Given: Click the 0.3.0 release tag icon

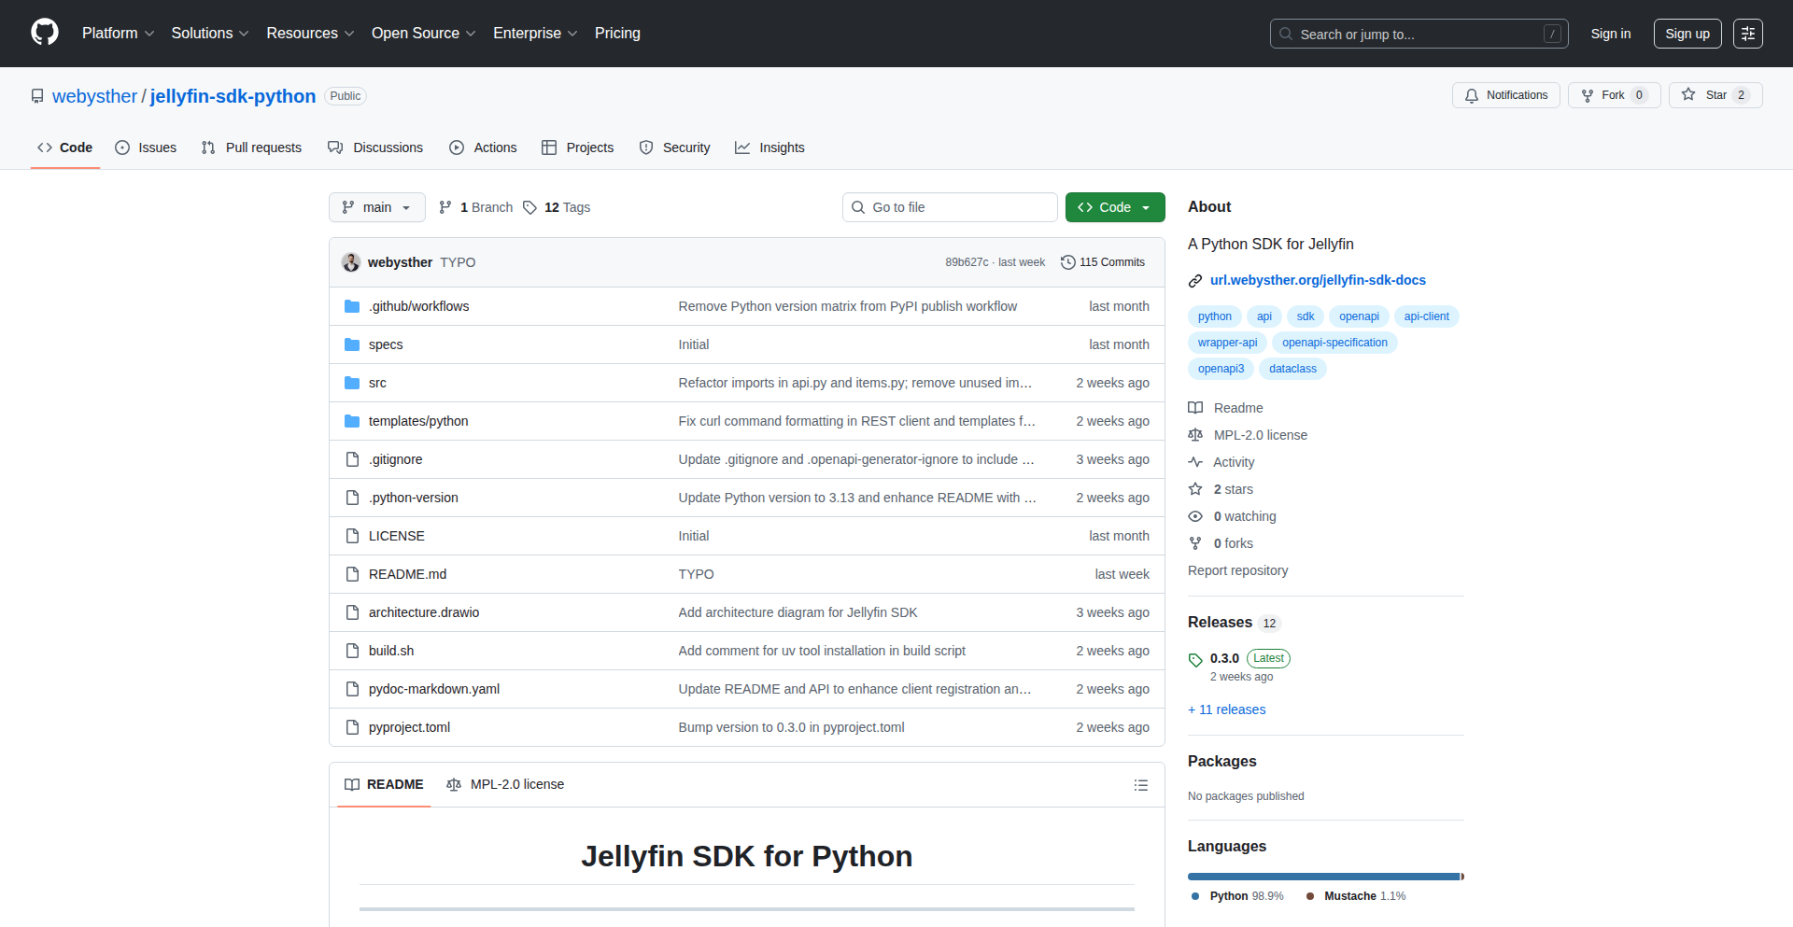Looking at the screenshot, I should click(1195, 660).
